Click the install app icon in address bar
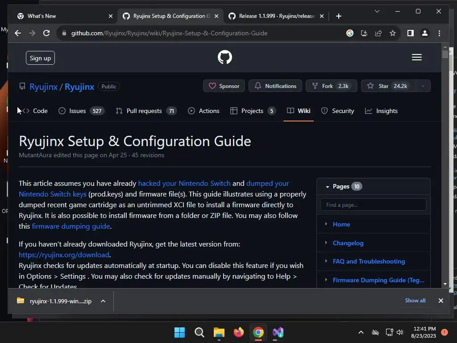Viewport: 457px width, 343px height. (x=364, y=33)
